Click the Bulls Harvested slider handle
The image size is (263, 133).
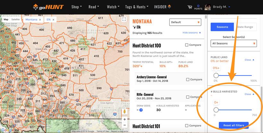216,110
